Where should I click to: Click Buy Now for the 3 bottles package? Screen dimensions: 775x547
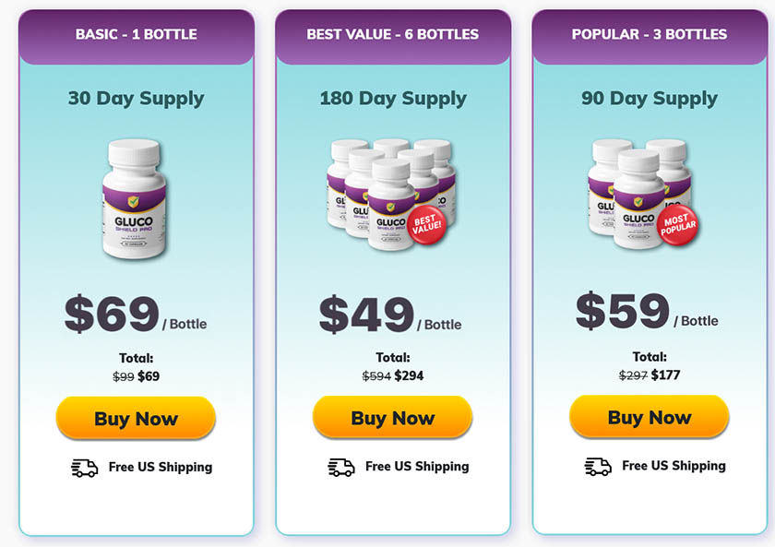650,417
